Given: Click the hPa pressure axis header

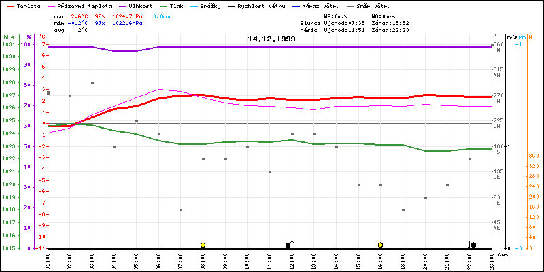Looking at the screenshot, I should click(7, 36).
